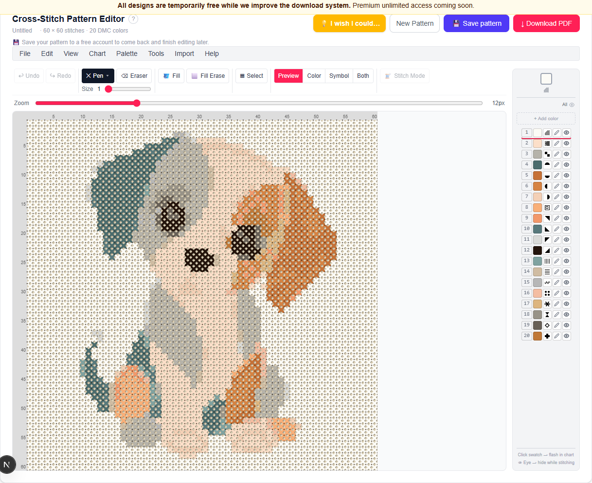Hide color 2 with eye icon
This screenshot has width=592, height=483.
point(567,143)
